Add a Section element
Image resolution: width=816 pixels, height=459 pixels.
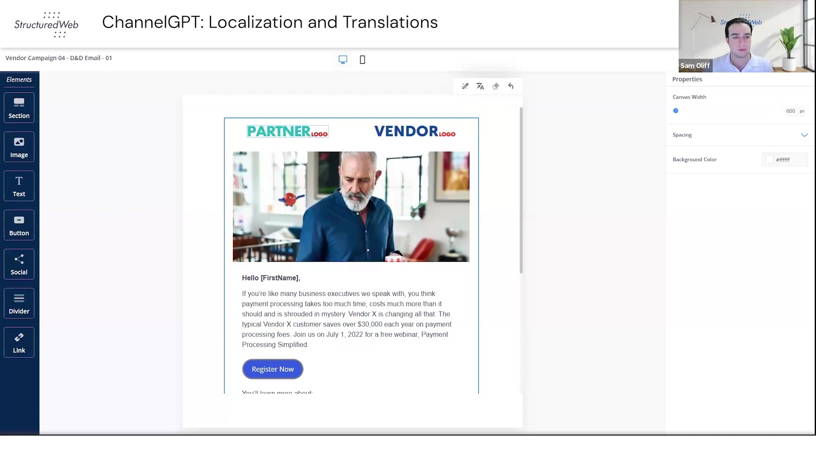coord(19,108)
